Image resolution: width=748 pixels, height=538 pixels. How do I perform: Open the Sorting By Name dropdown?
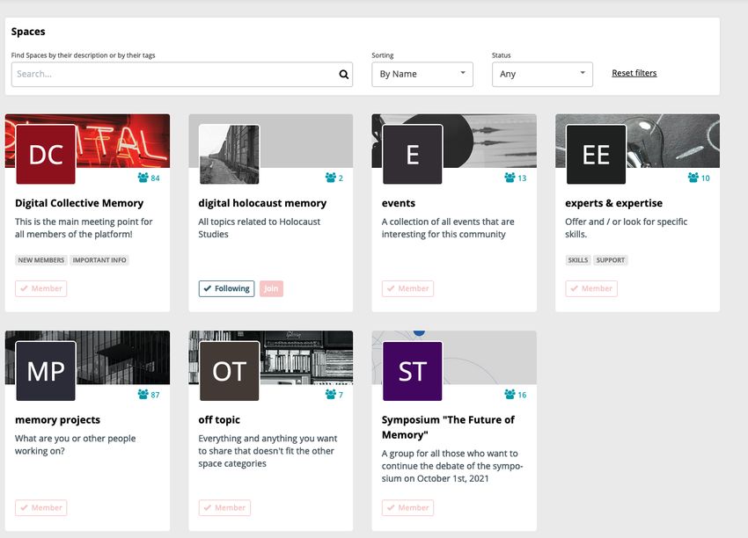422,75
